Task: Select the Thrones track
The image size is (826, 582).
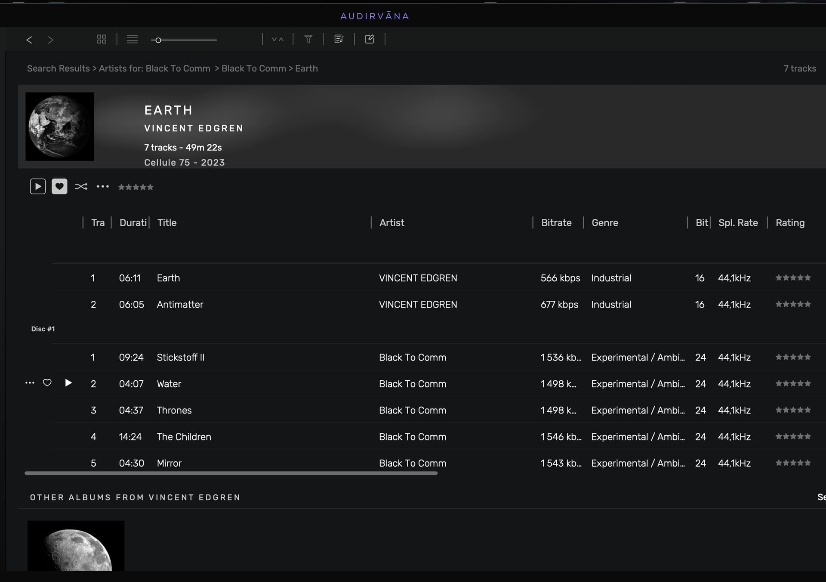Action: pos(174,410)
